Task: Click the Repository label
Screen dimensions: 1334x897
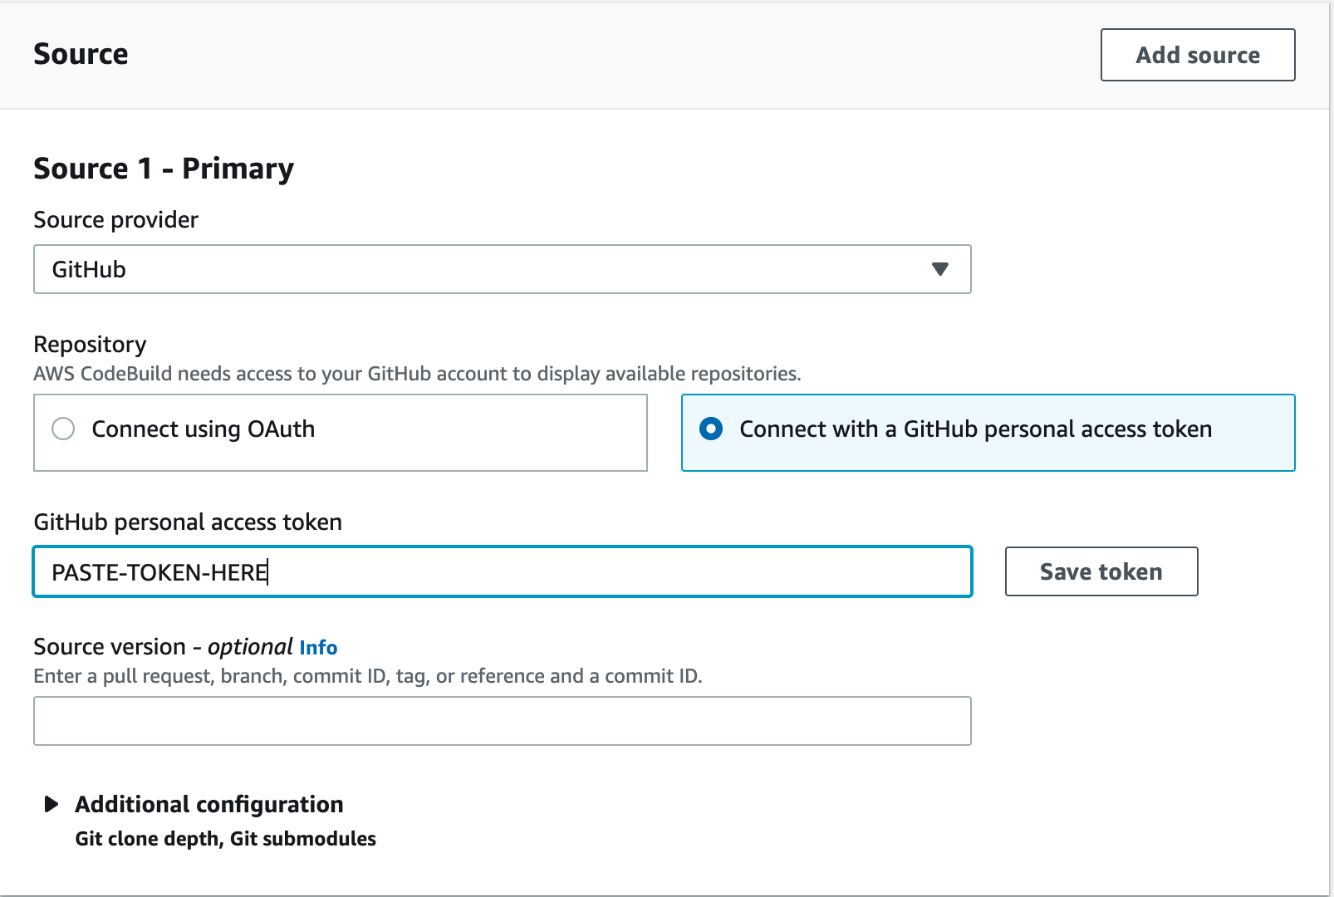Action: [89, 344]
